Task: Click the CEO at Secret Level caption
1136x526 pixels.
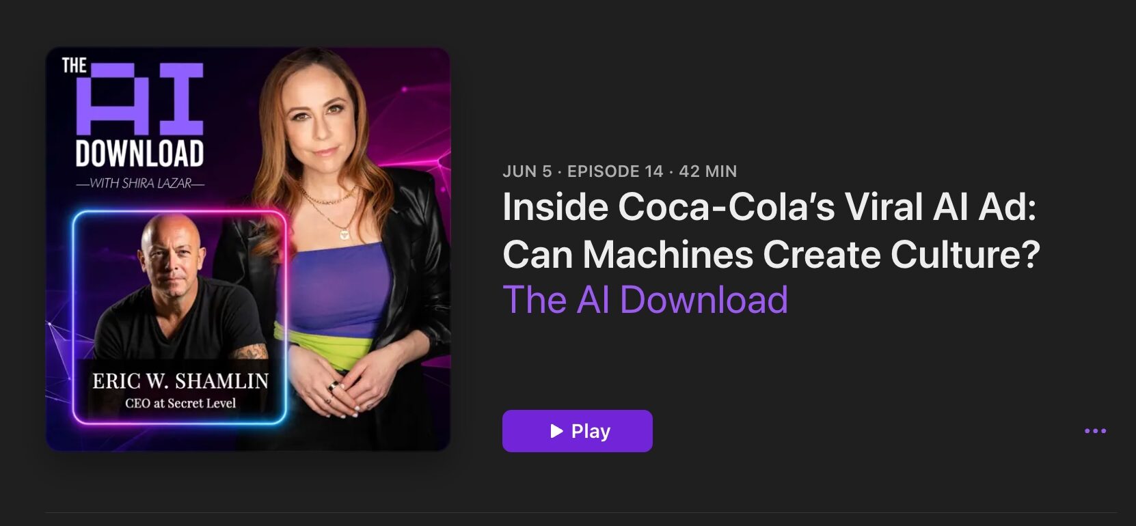Action: tap(180, 403)
